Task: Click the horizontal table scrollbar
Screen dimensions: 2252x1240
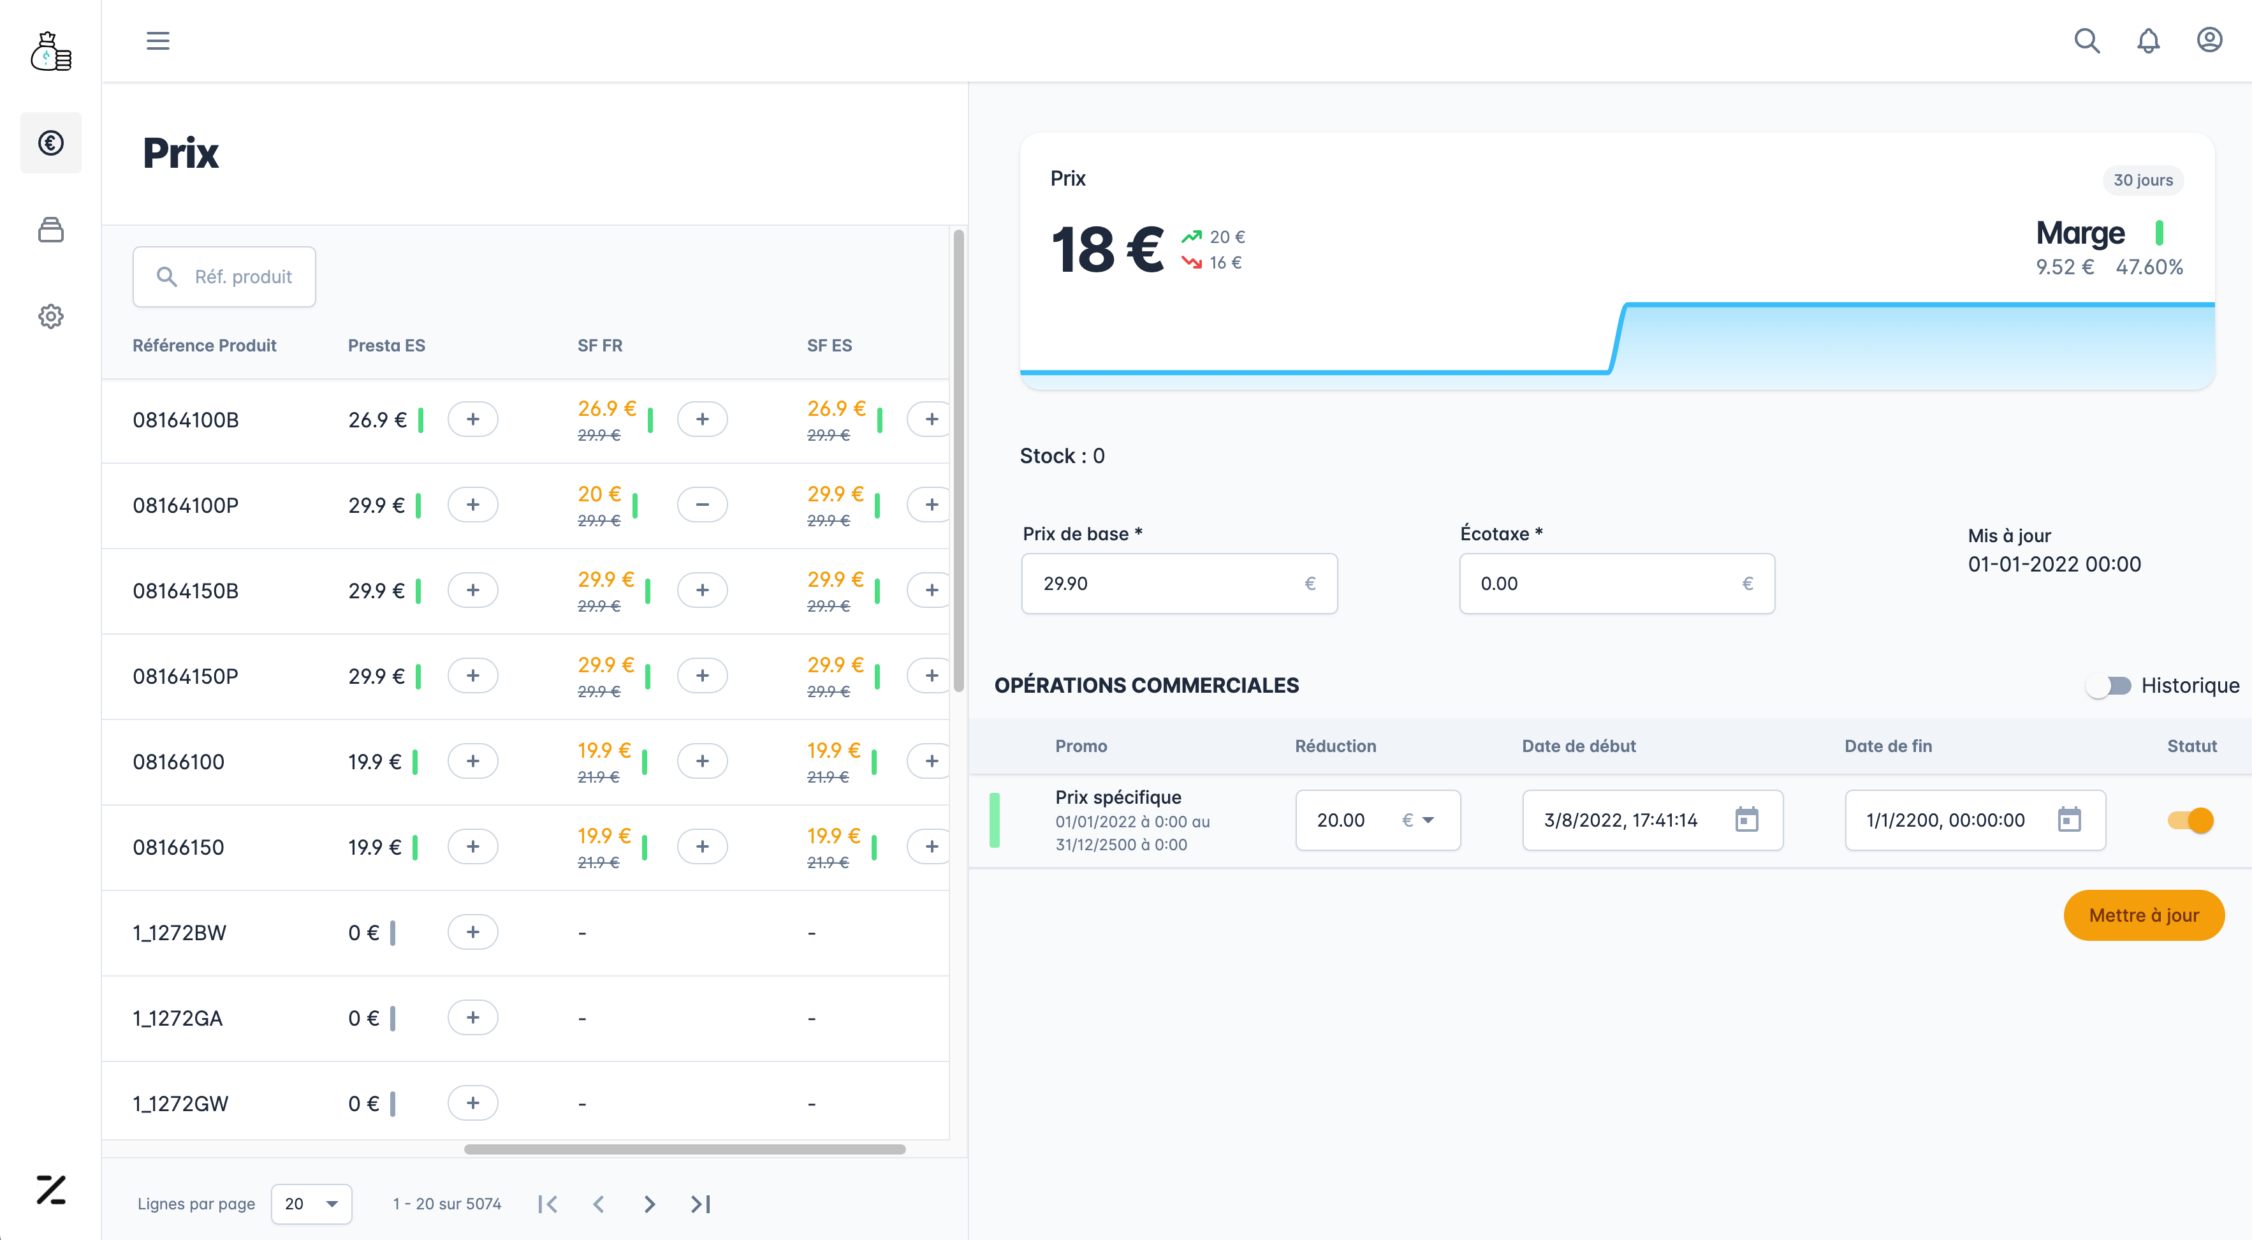Action: [685, 1149]
